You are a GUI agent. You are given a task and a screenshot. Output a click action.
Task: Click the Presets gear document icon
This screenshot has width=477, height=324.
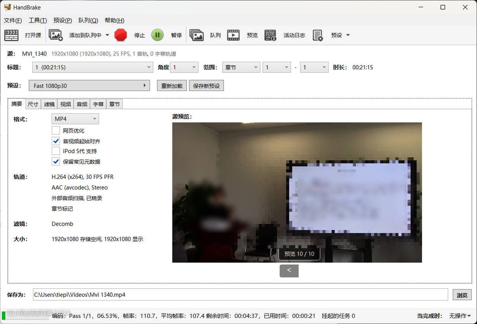[x=318, y=35]
